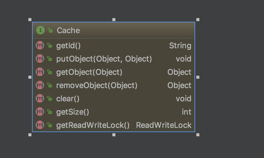Select the putObject(Object, Object) method
This screenshot has width=264, height=158.
(x=104, y=59)
